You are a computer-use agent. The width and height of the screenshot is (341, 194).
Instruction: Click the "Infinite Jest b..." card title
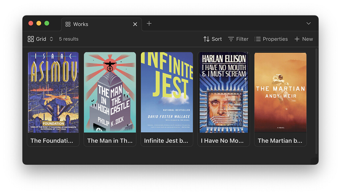[166, 141]
